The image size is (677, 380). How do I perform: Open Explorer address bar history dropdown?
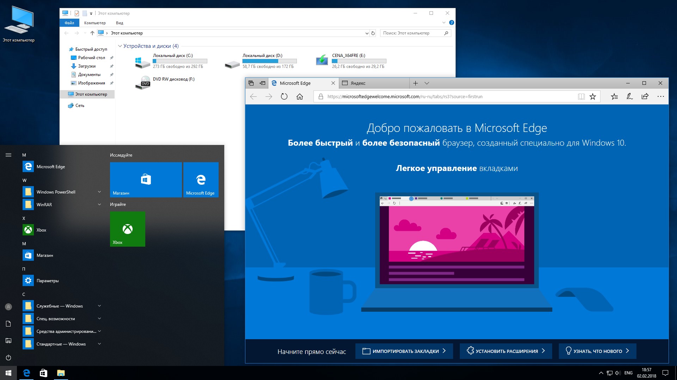(x=367, y=33)
